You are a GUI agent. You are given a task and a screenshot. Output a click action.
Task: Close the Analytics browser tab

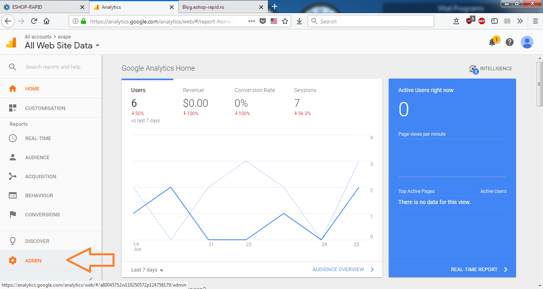tap(172, 7)
